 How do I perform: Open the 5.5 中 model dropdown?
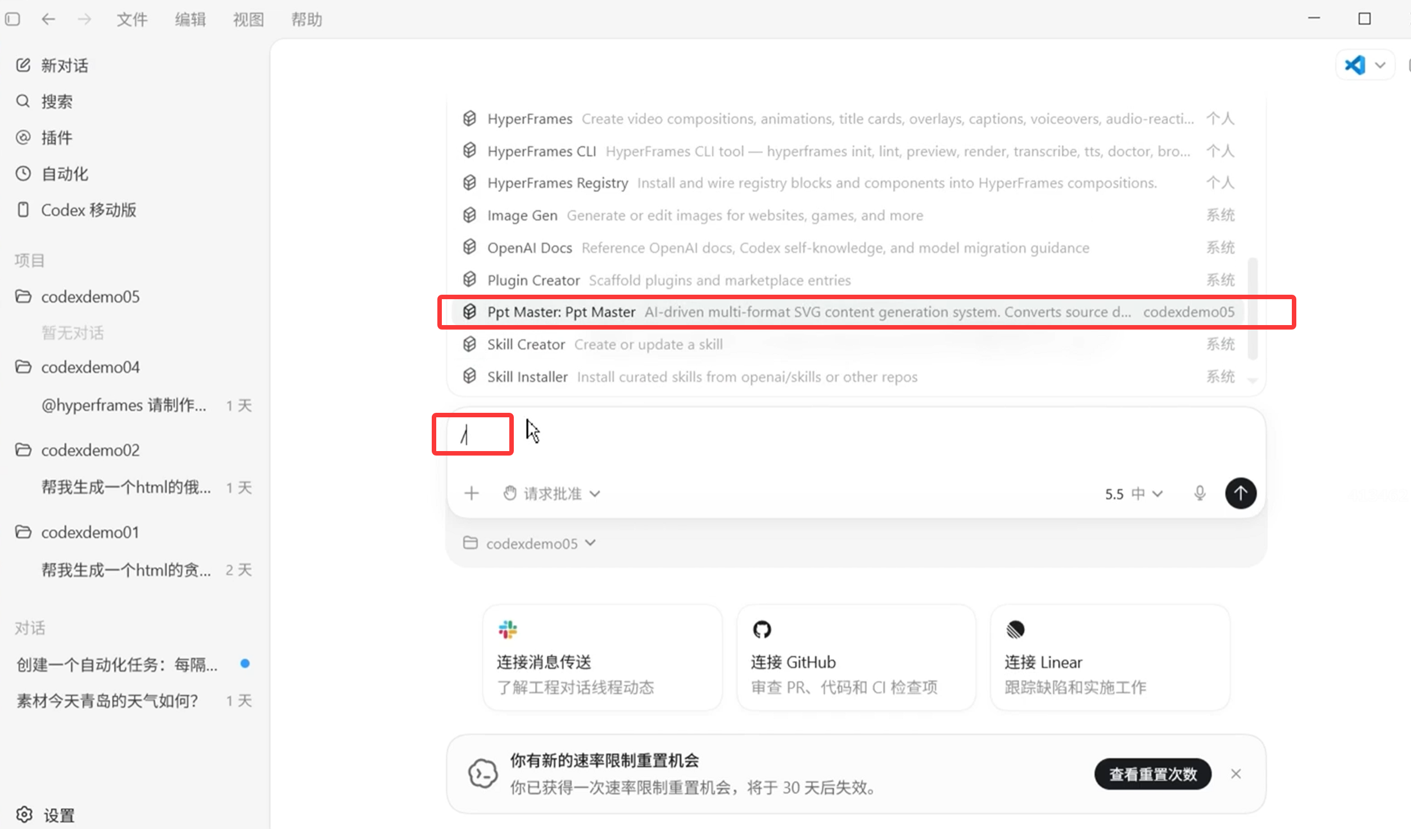click(x=1133, y=493)
